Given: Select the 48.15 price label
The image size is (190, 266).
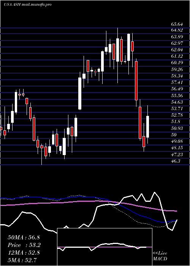Looking at the screenshot, I should (177, 148).
